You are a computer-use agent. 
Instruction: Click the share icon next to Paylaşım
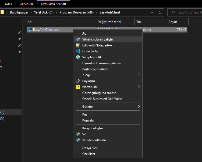(78, 81)
